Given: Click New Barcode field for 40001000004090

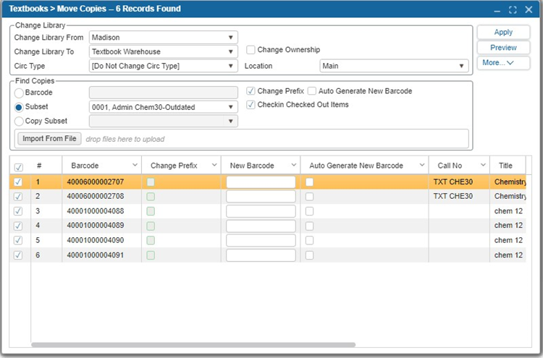Looking at the screenshot, I should click(261, 240).
